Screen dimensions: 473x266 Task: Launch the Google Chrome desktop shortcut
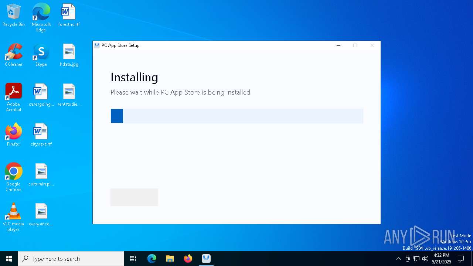[x=14, y=177]
